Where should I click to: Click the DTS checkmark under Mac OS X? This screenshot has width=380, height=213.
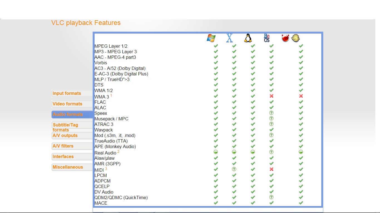(234, 85)
